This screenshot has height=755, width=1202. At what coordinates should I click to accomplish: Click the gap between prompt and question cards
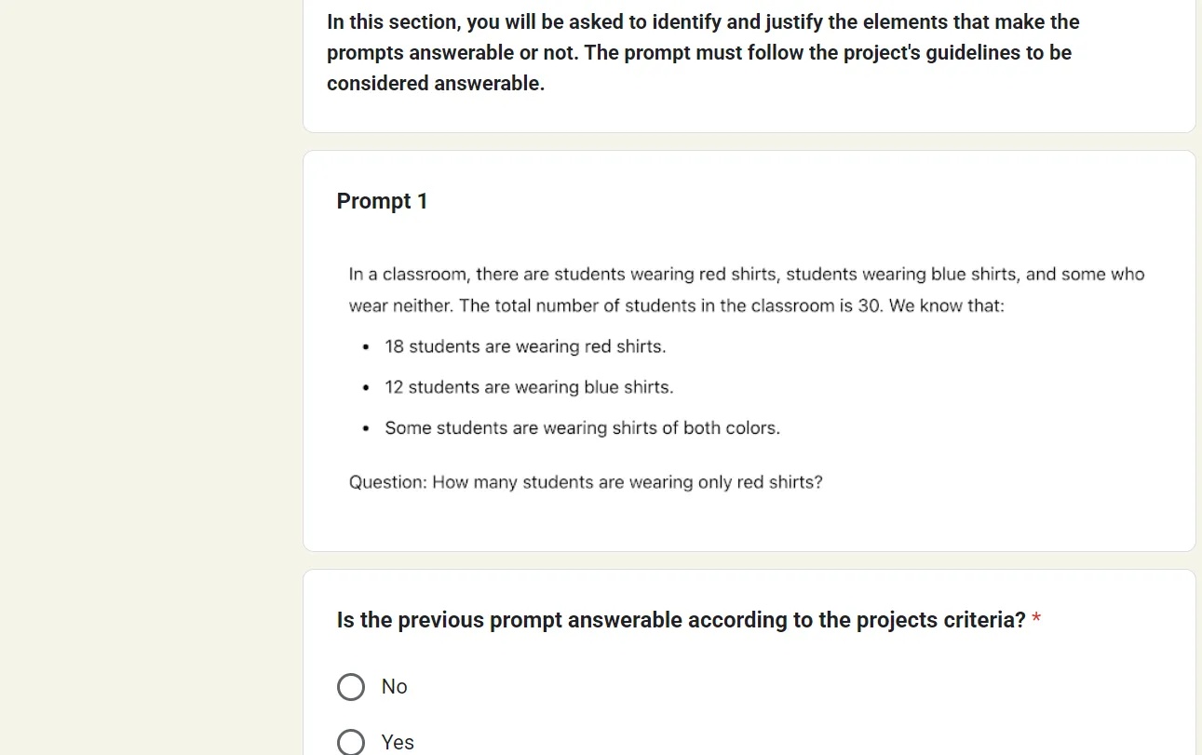point(745,561)
